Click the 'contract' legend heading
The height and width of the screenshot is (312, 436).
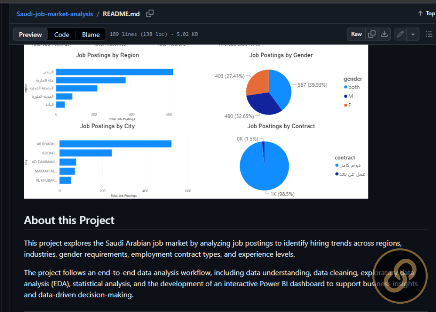[x=345, y=158]
